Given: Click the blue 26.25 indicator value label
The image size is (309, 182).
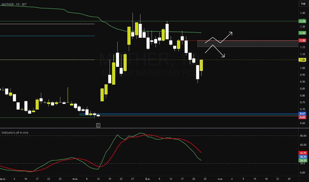Looking at the screenshot, I should click(303, 157).
